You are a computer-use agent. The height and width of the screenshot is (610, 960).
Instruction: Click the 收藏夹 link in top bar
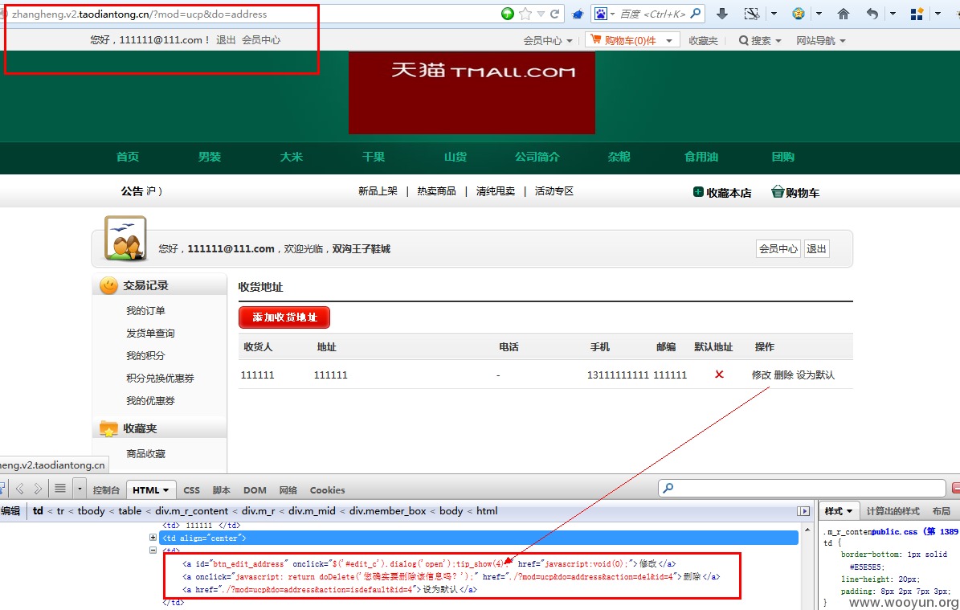pos(703,40)
